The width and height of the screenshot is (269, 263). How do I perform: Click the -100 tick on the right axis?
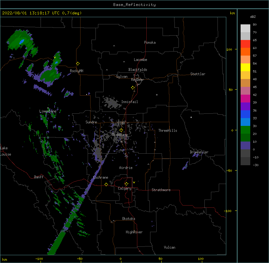click(228, 211)
